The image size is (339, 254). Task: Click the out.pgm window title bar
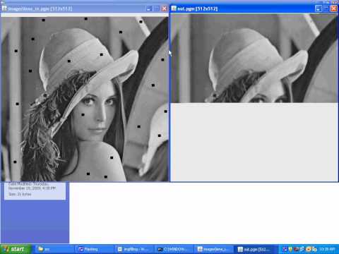coord(254,8)
